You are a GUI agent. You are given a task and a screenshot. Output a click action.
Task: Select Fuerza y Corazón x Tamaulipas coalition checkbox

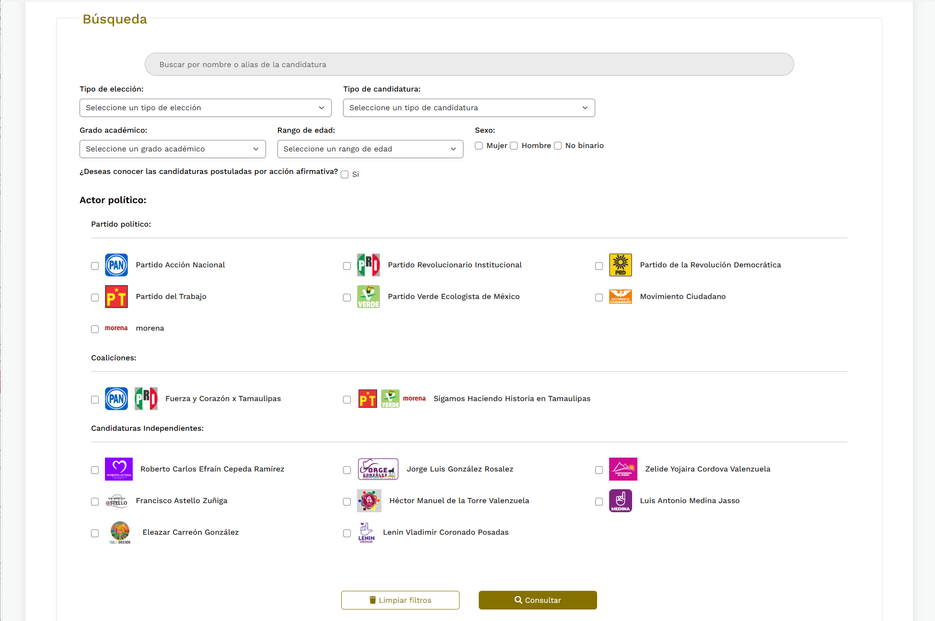(x=95, y=400)
